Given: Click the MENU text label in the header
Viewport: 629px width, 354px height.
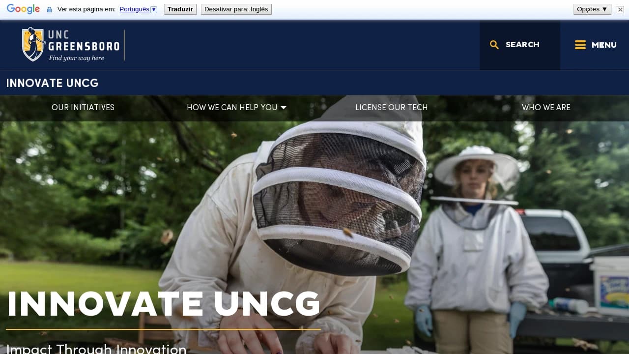Looking at the screenshot, I should 604,45.
